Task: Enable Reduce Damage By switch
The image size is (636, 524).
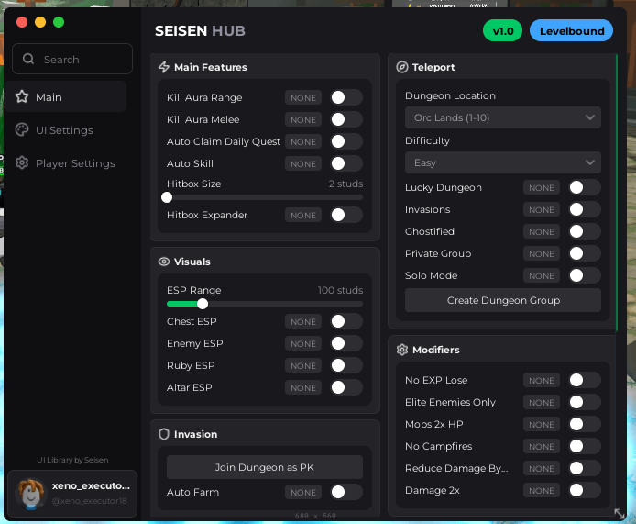Action: pos(585,468)
